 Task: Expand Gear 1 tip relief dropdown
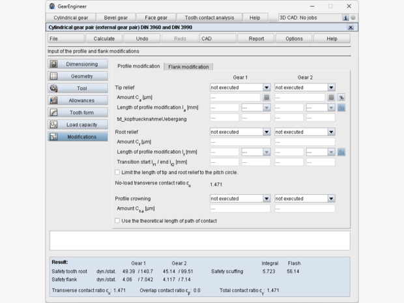[x=267, y=87]
